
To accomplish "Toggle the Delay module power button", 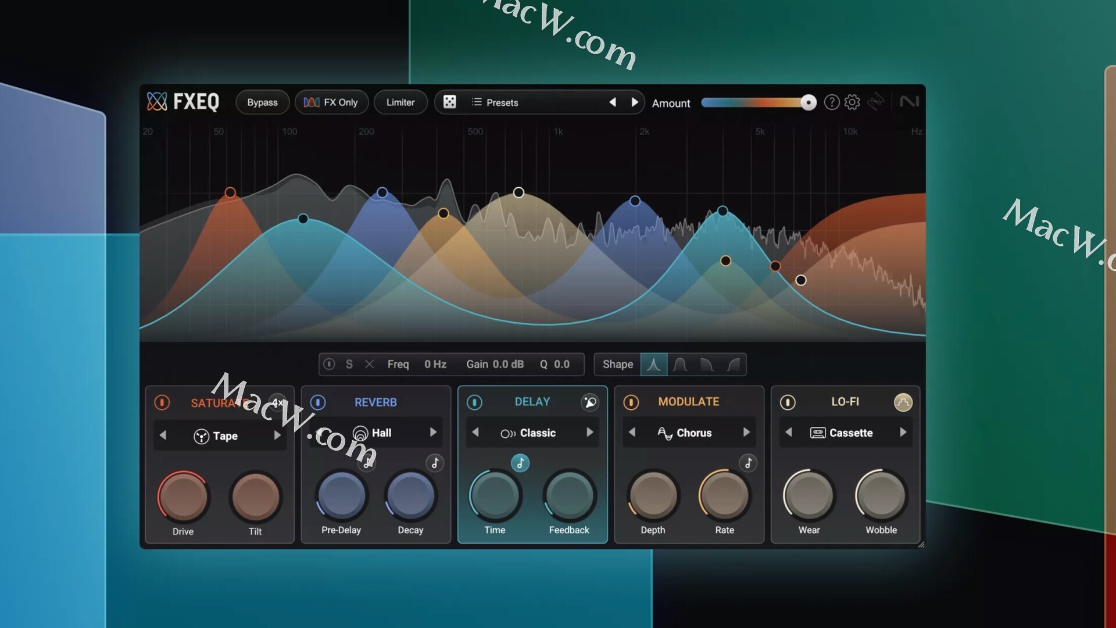I will (x=474, y=402).
